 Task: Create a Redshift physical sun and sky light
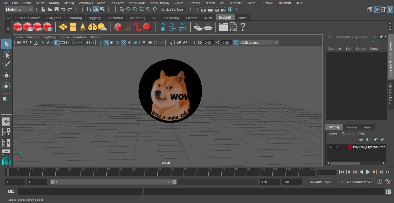pyautogui.click(x=102, y=27)
